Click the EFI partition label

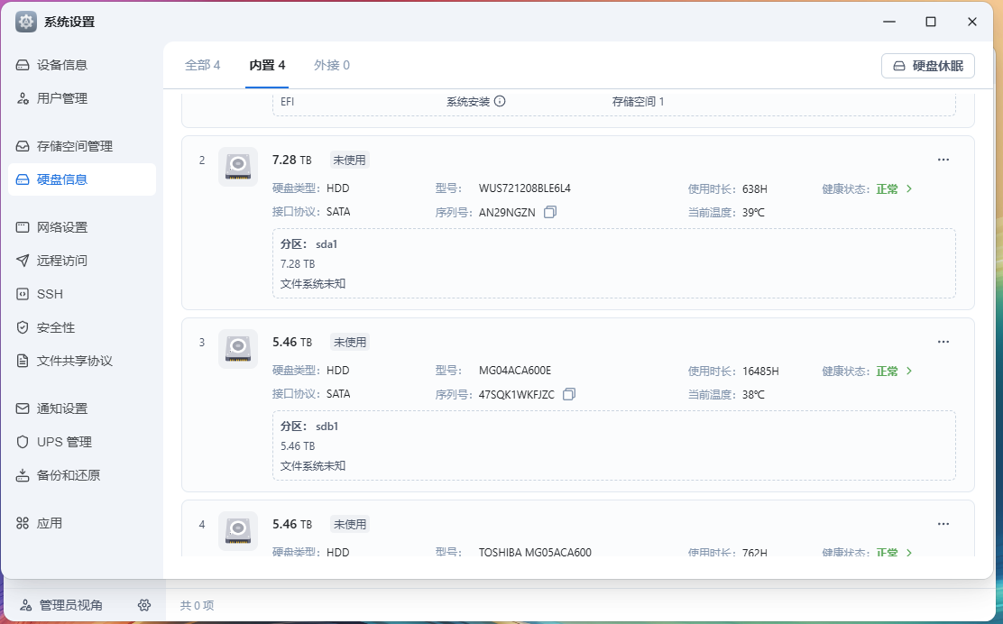click(287, 102)
